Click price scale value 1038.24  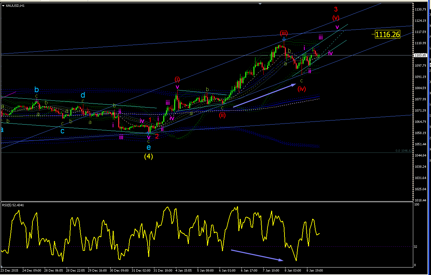tap(420, 167)
